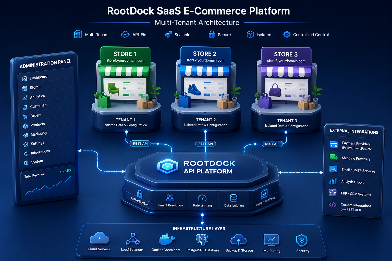Screen dimensions: 392x261
Task: Select the Load Balancer icon
Action: 132,239
